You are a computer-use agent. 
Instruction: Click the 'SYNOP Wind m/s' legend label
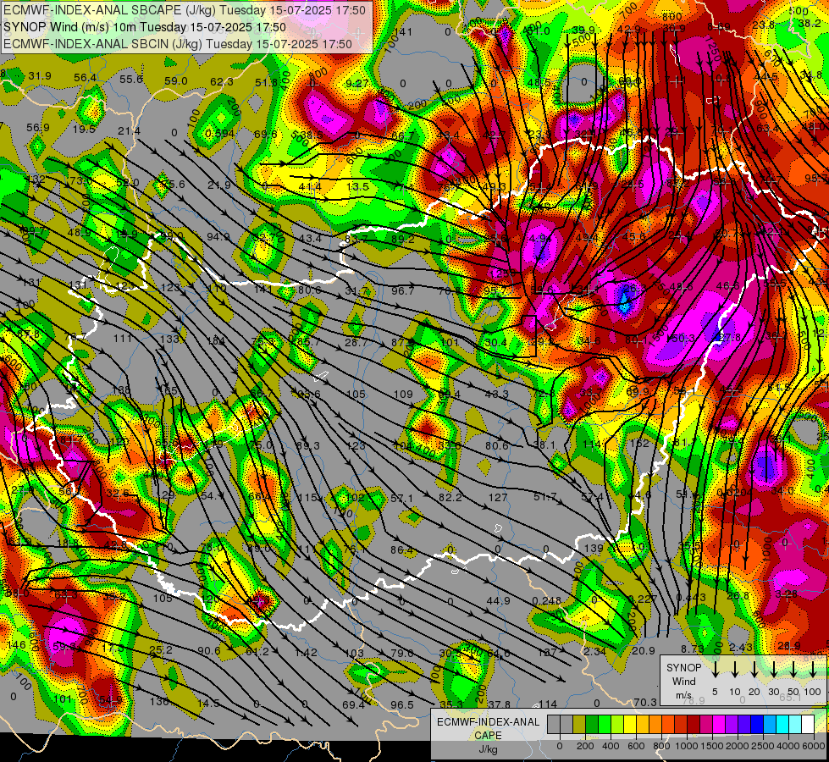click(683, 682)
